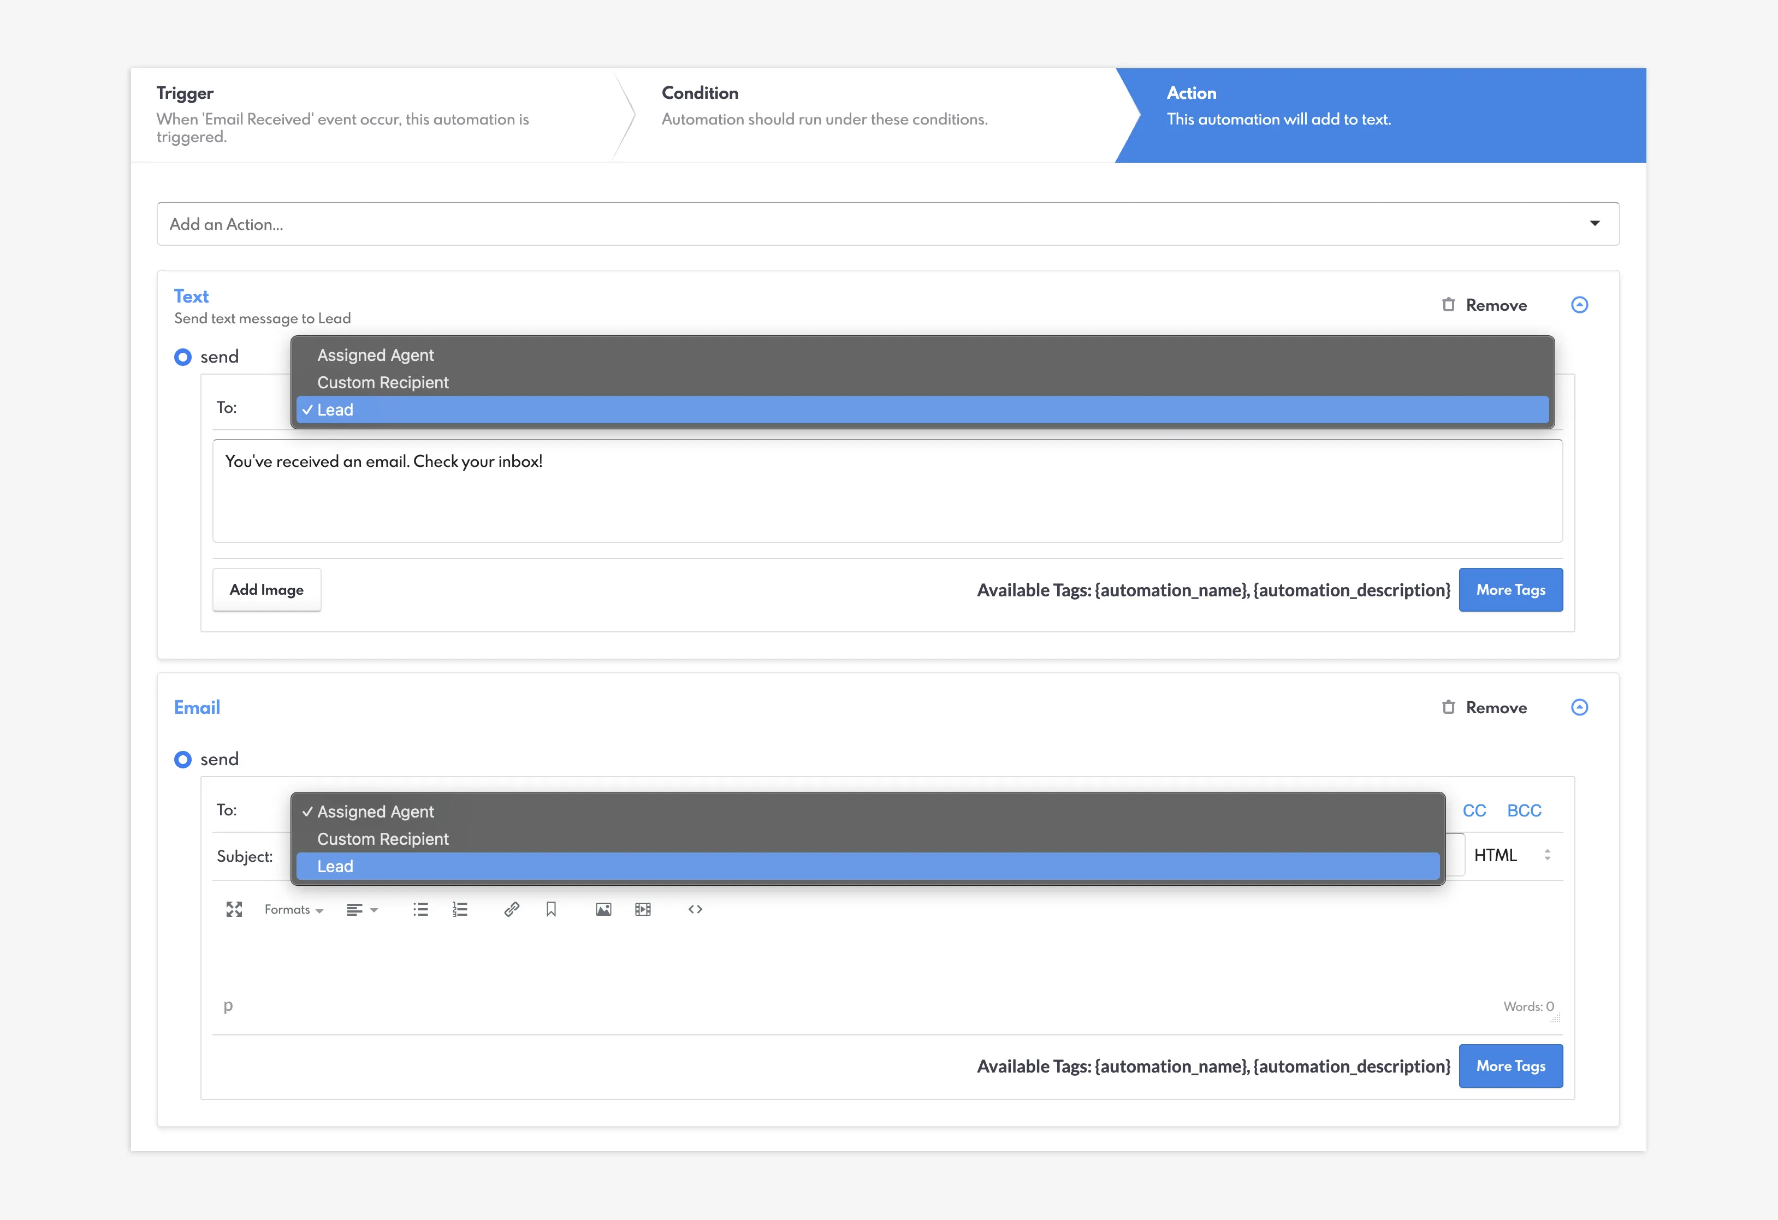Screen dimensions: 1778x1220
Task: Insert an image via editor toolbar
Action: point(603,909)
